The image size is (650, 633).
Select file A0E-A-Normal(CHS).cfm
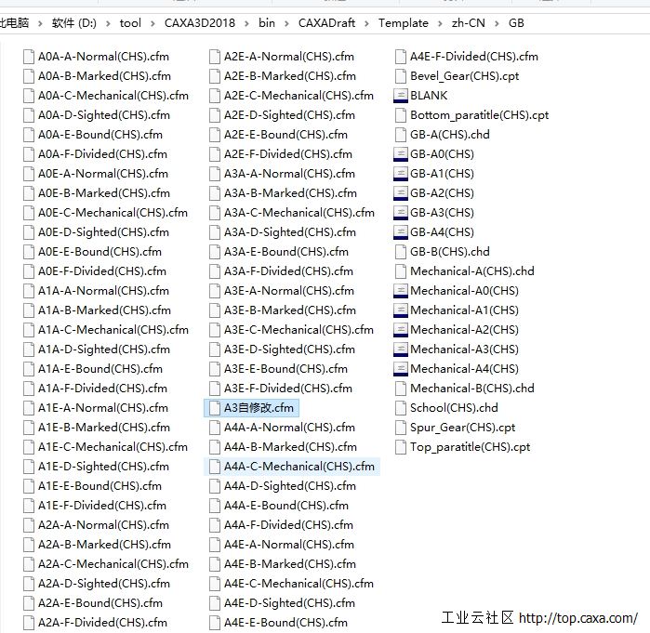click(96, 174)
